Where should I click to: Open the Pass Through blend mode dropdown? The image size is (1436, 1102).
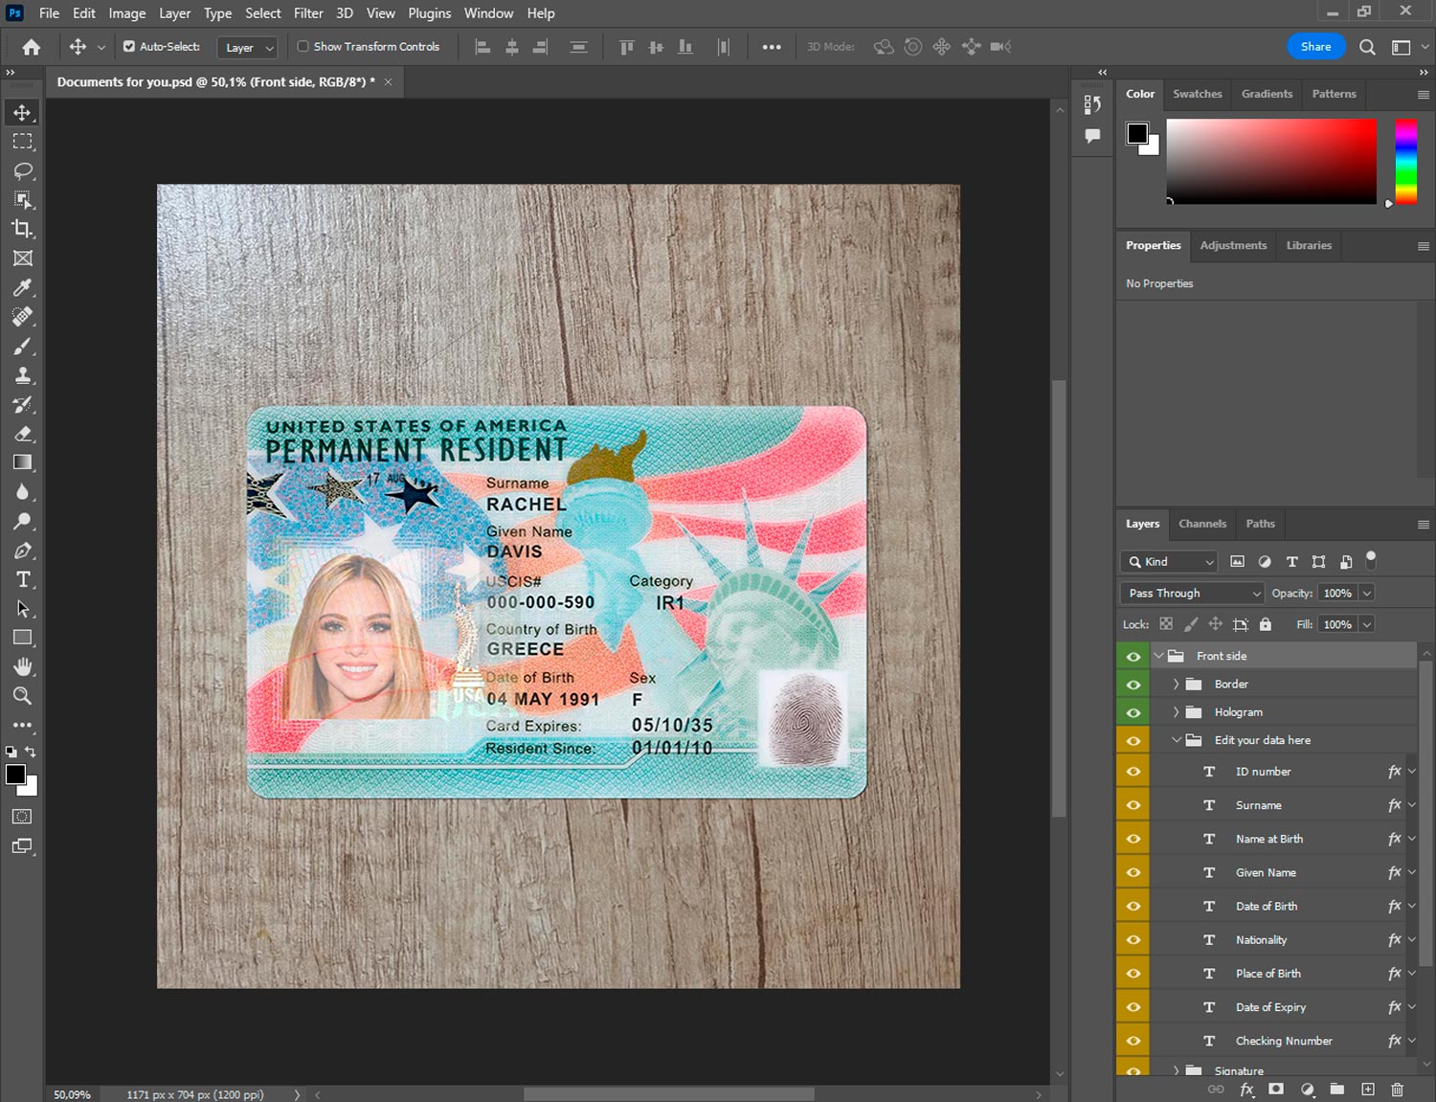pyautogui.click(x=1193, y=594)
